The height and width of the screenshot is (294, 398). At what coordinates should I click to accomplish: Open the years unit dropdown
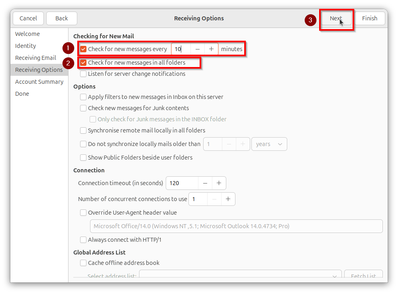(x=269, y=144)
